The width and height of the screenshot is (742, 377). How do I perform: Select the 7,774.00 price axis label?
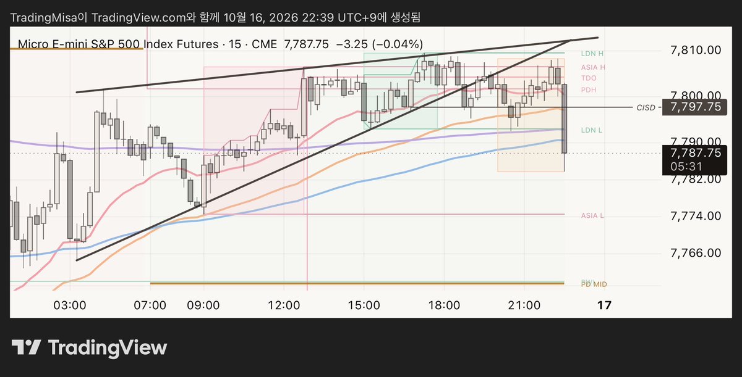coord(697,216)
